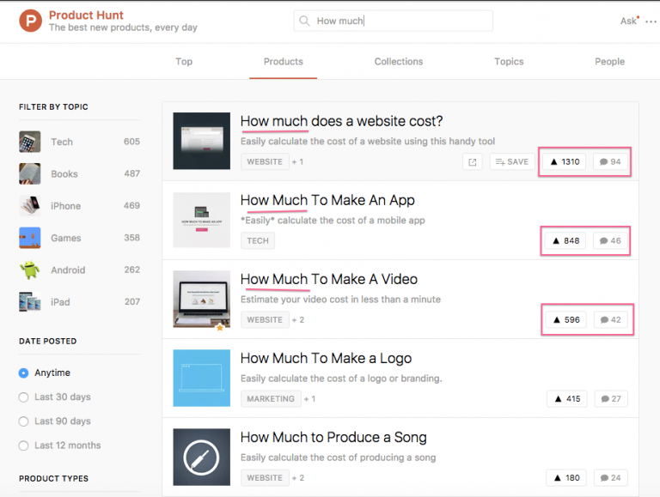Upvote How Much To Make A Video
The width and height of the screenshot is (660, 497).
[x=565, y=320]
